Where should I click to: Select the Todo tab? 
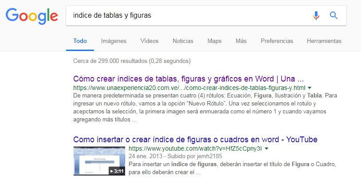pyautogui.click(x=80, y=41)
